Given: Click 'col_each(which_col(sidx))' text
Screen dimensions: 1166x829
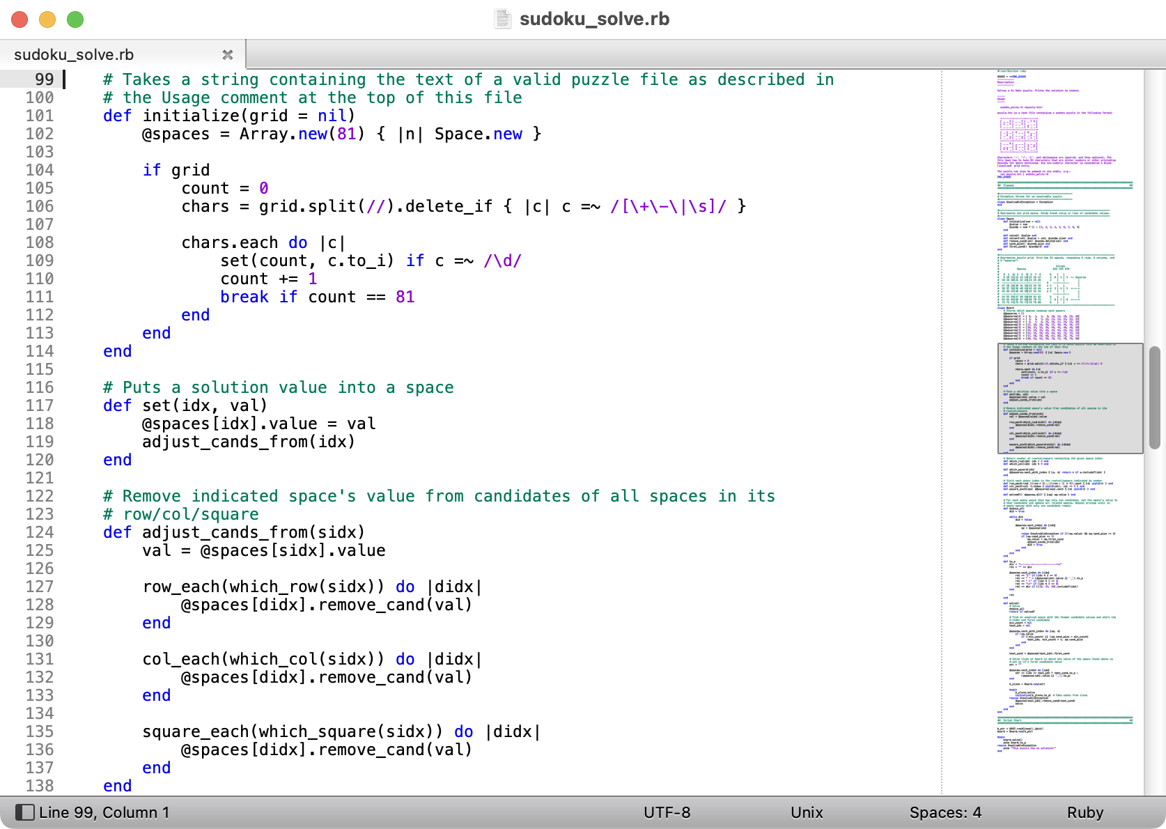Looking at the screenshot, I should pyautogui.click(x=264, y=659).
